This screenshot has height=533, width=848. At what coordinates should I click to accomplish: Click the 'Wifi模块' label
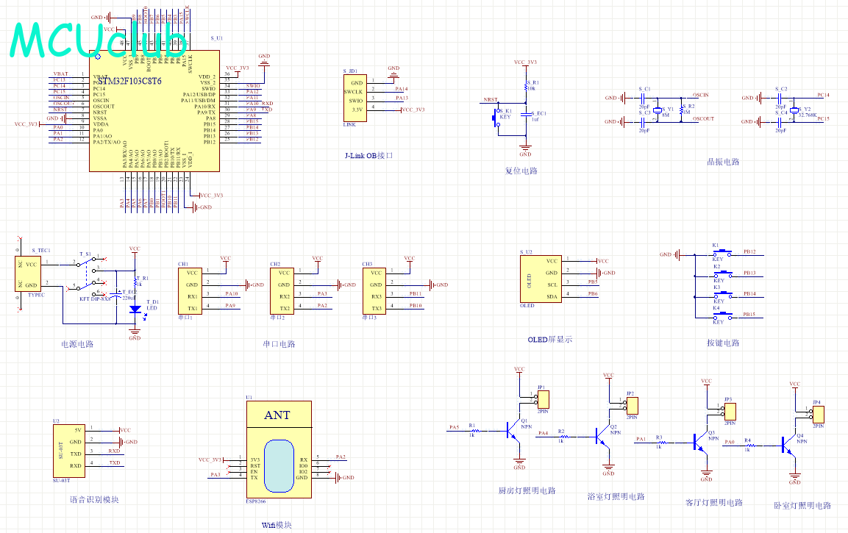pos(277,525)
